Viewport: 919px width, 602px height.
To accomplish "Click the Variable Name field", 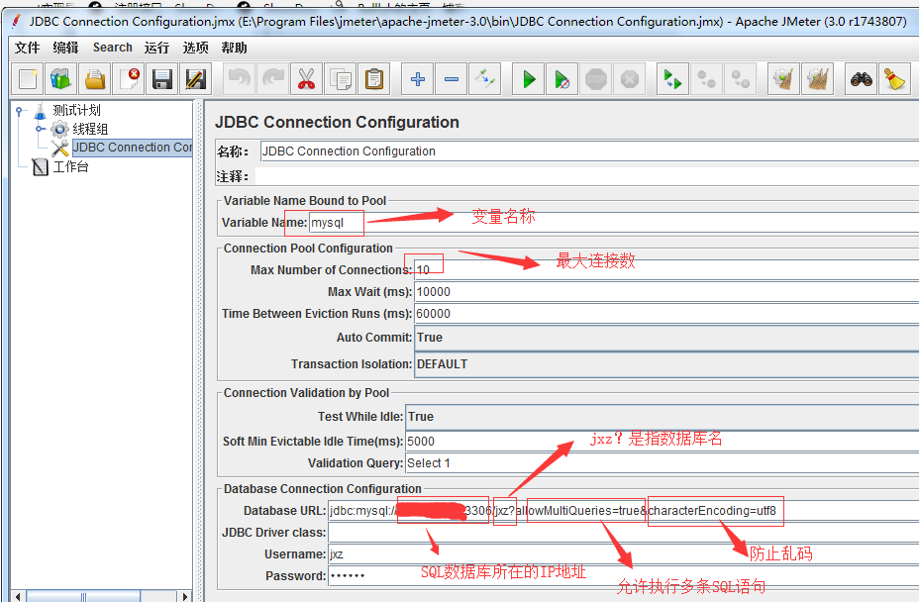I will pos(614,223).
